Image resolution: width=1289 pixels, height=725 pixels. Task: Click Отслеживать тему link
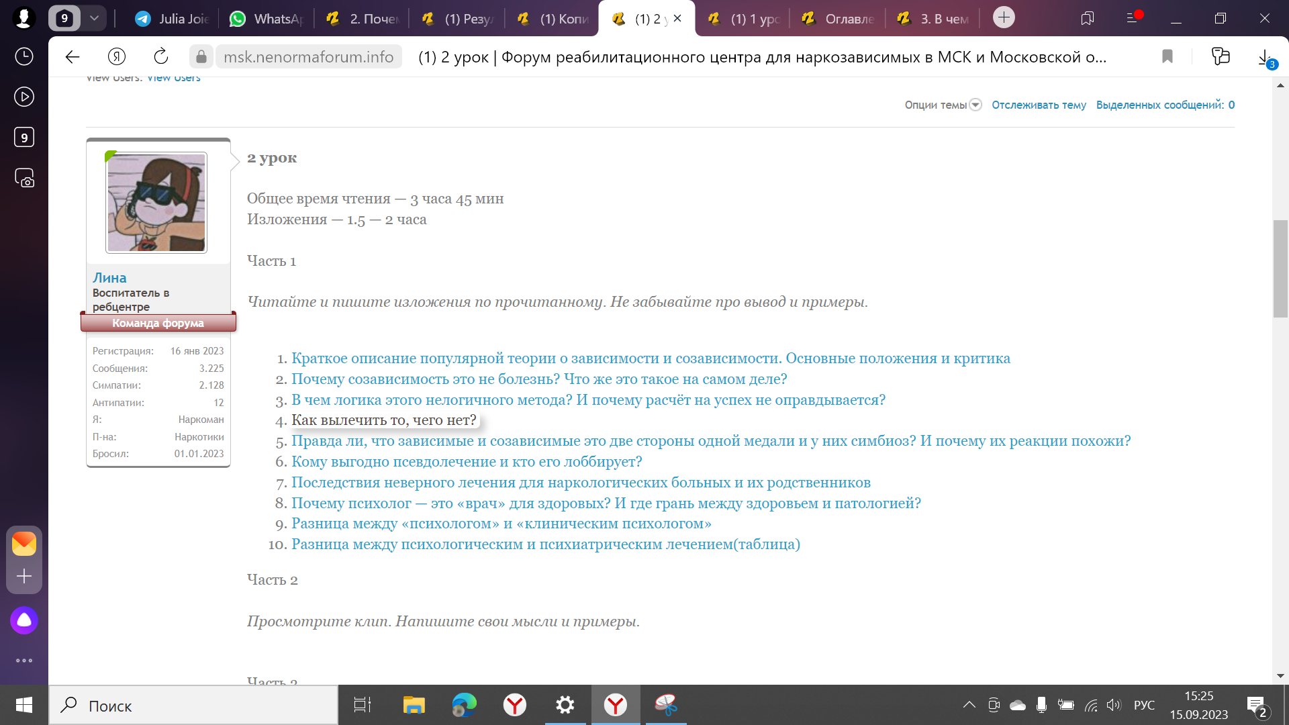pyautogui.click(x=1039, y=105)
